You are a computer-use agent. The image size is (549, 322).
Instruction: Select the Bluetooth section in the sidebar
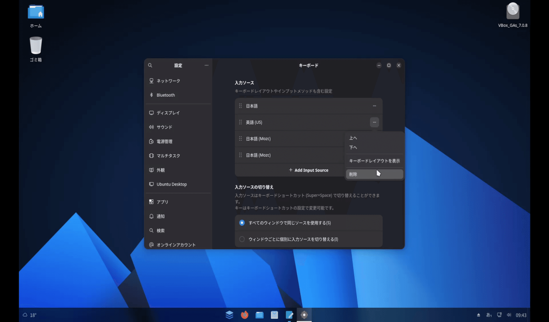pyautogui.click(x=165, y=95)
